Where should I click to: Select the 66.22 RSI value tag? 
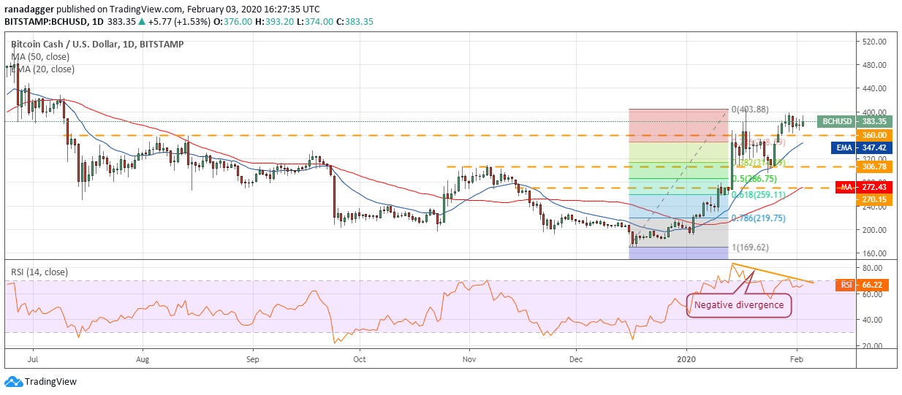click(873, 285)
